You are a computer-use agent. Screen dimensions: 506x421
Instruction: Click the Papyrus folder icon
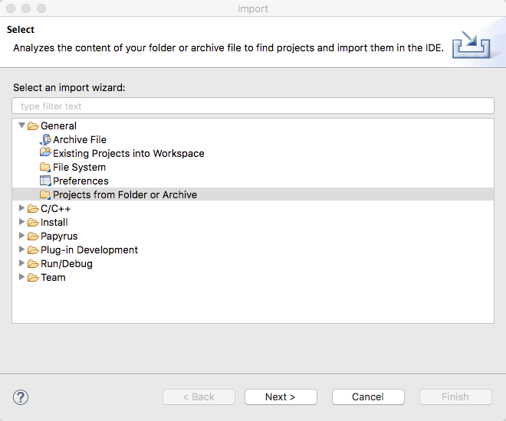pos(33,236)
